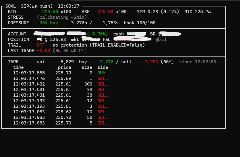Image resolution: width=240 pixels, height=157 pixels.
Task: Select the last trade time 04:36:40 PT
Action: click(x=70, y=51)
